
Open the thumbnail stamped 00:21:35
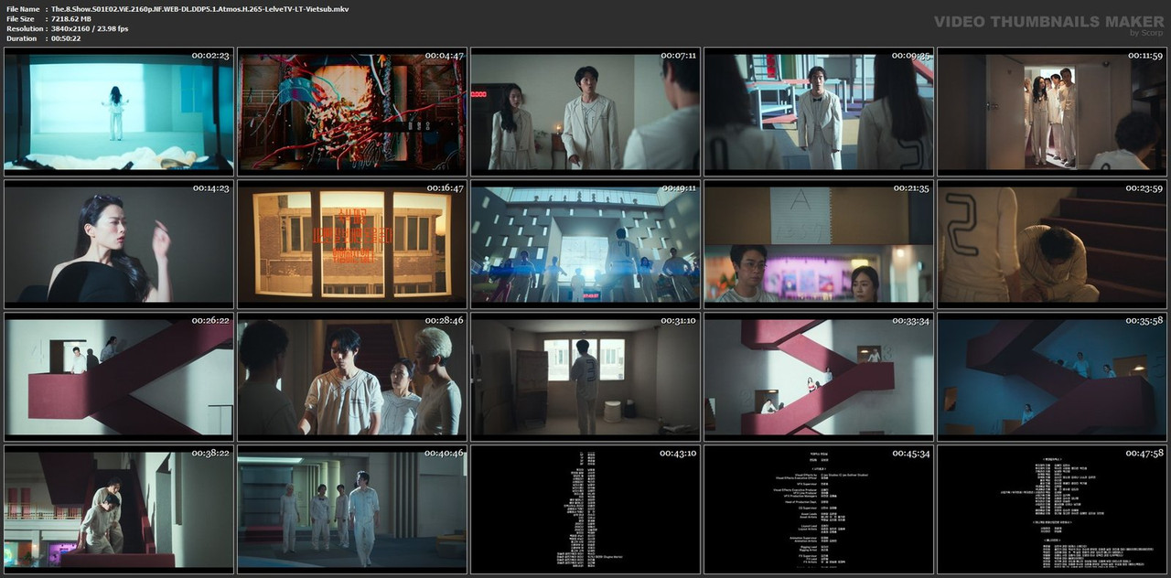tap(819, 242)
